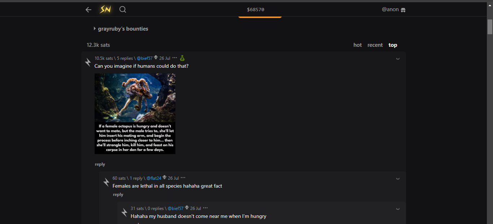Click the page's vertical scrollbar

pyautogui.click(x=490, y=27)
